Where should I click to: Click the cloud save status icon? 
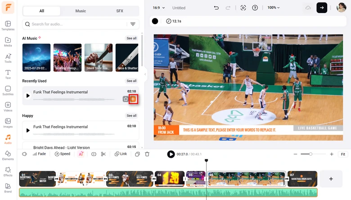[x=308, y=8]
